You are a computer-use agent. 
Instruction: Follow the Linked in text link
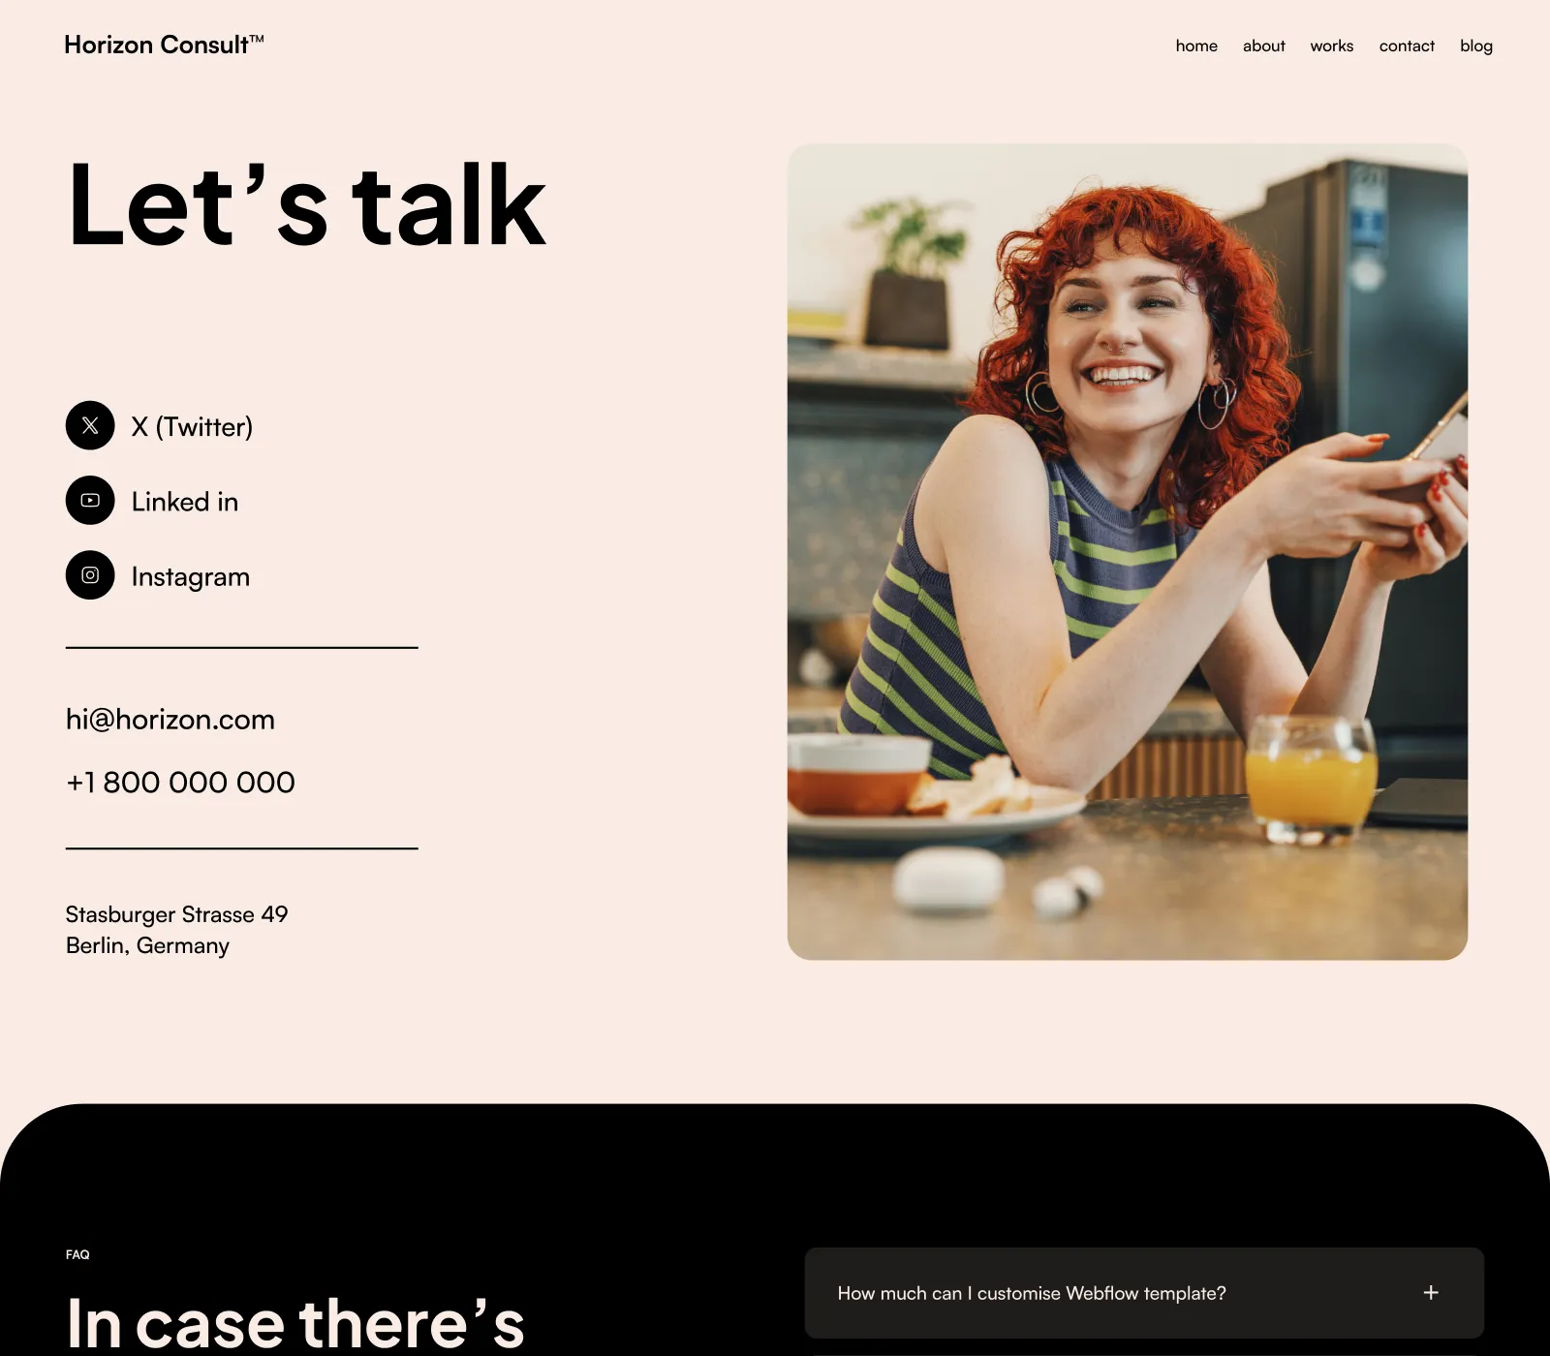click(x=185, y=502)
